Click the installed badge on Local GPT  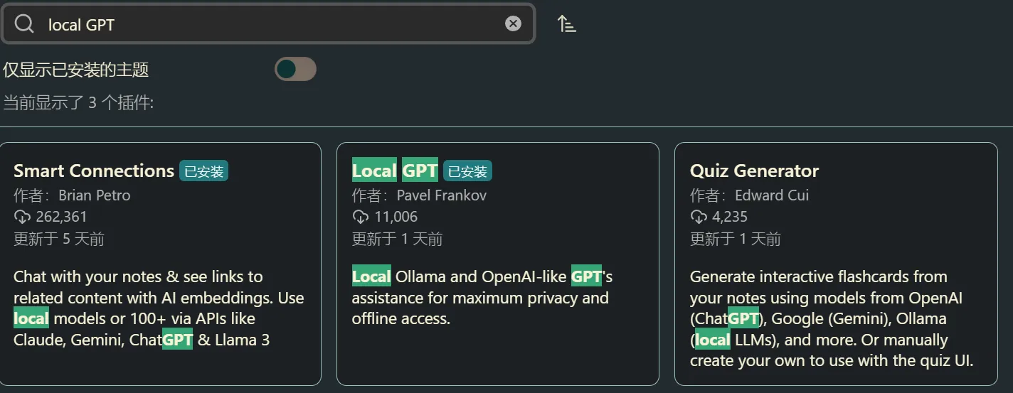(x=467, y=171)
